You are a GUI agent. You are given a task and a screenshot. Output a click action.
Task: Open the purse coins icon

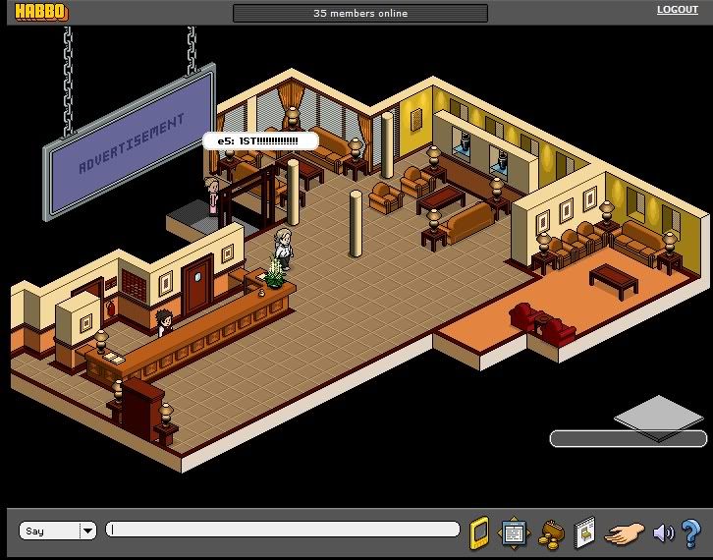[x=550, y=532]
